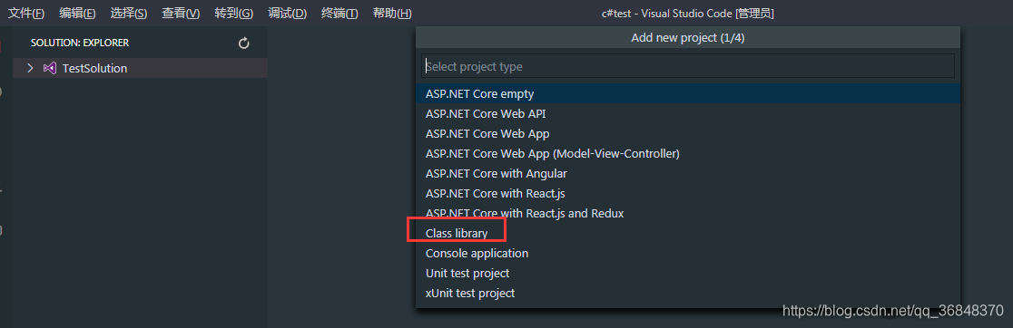Select xUnit test project option
The image size is (1013, 328).
pyautogui.click(x=687, y=294)
